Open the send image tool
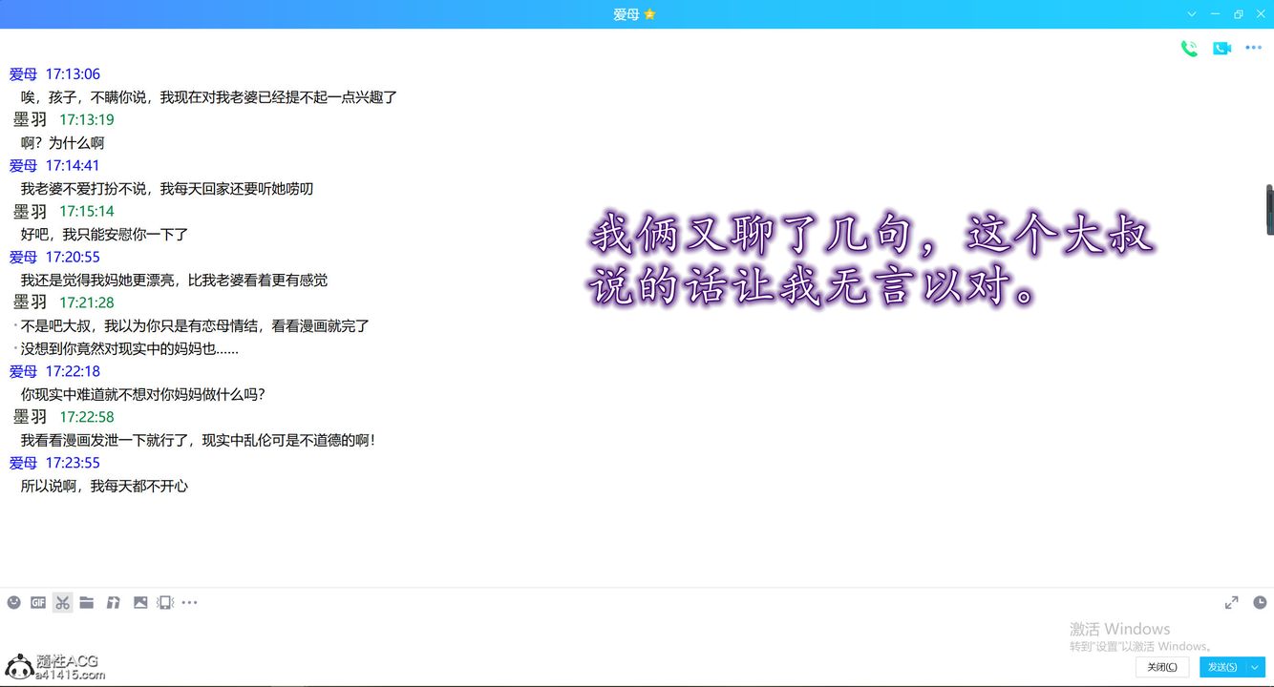This screenshot has width=1274, height=687. [x=140, y=602]
